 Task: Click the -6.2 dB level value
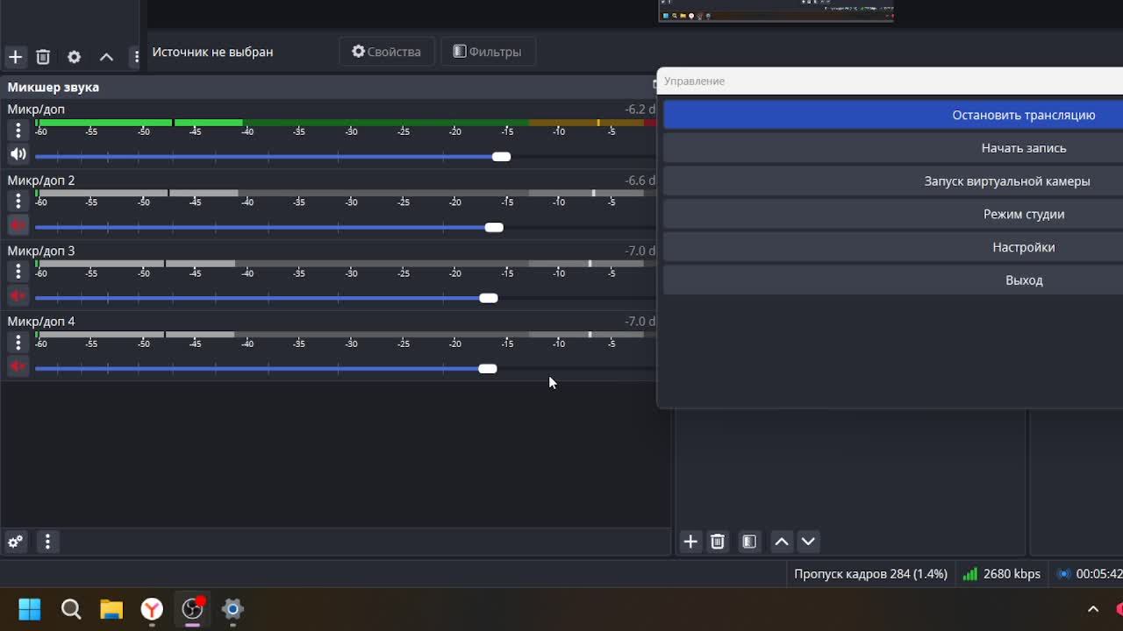click(x=640, y=110)
